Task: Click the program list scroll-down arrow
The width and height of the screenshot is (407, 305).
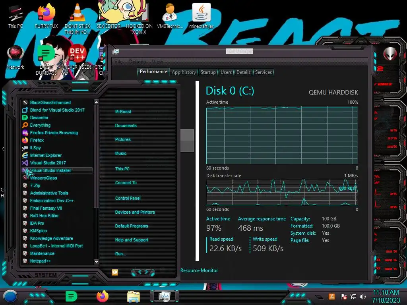Action: pyautogui.click(x=96, y=262)
